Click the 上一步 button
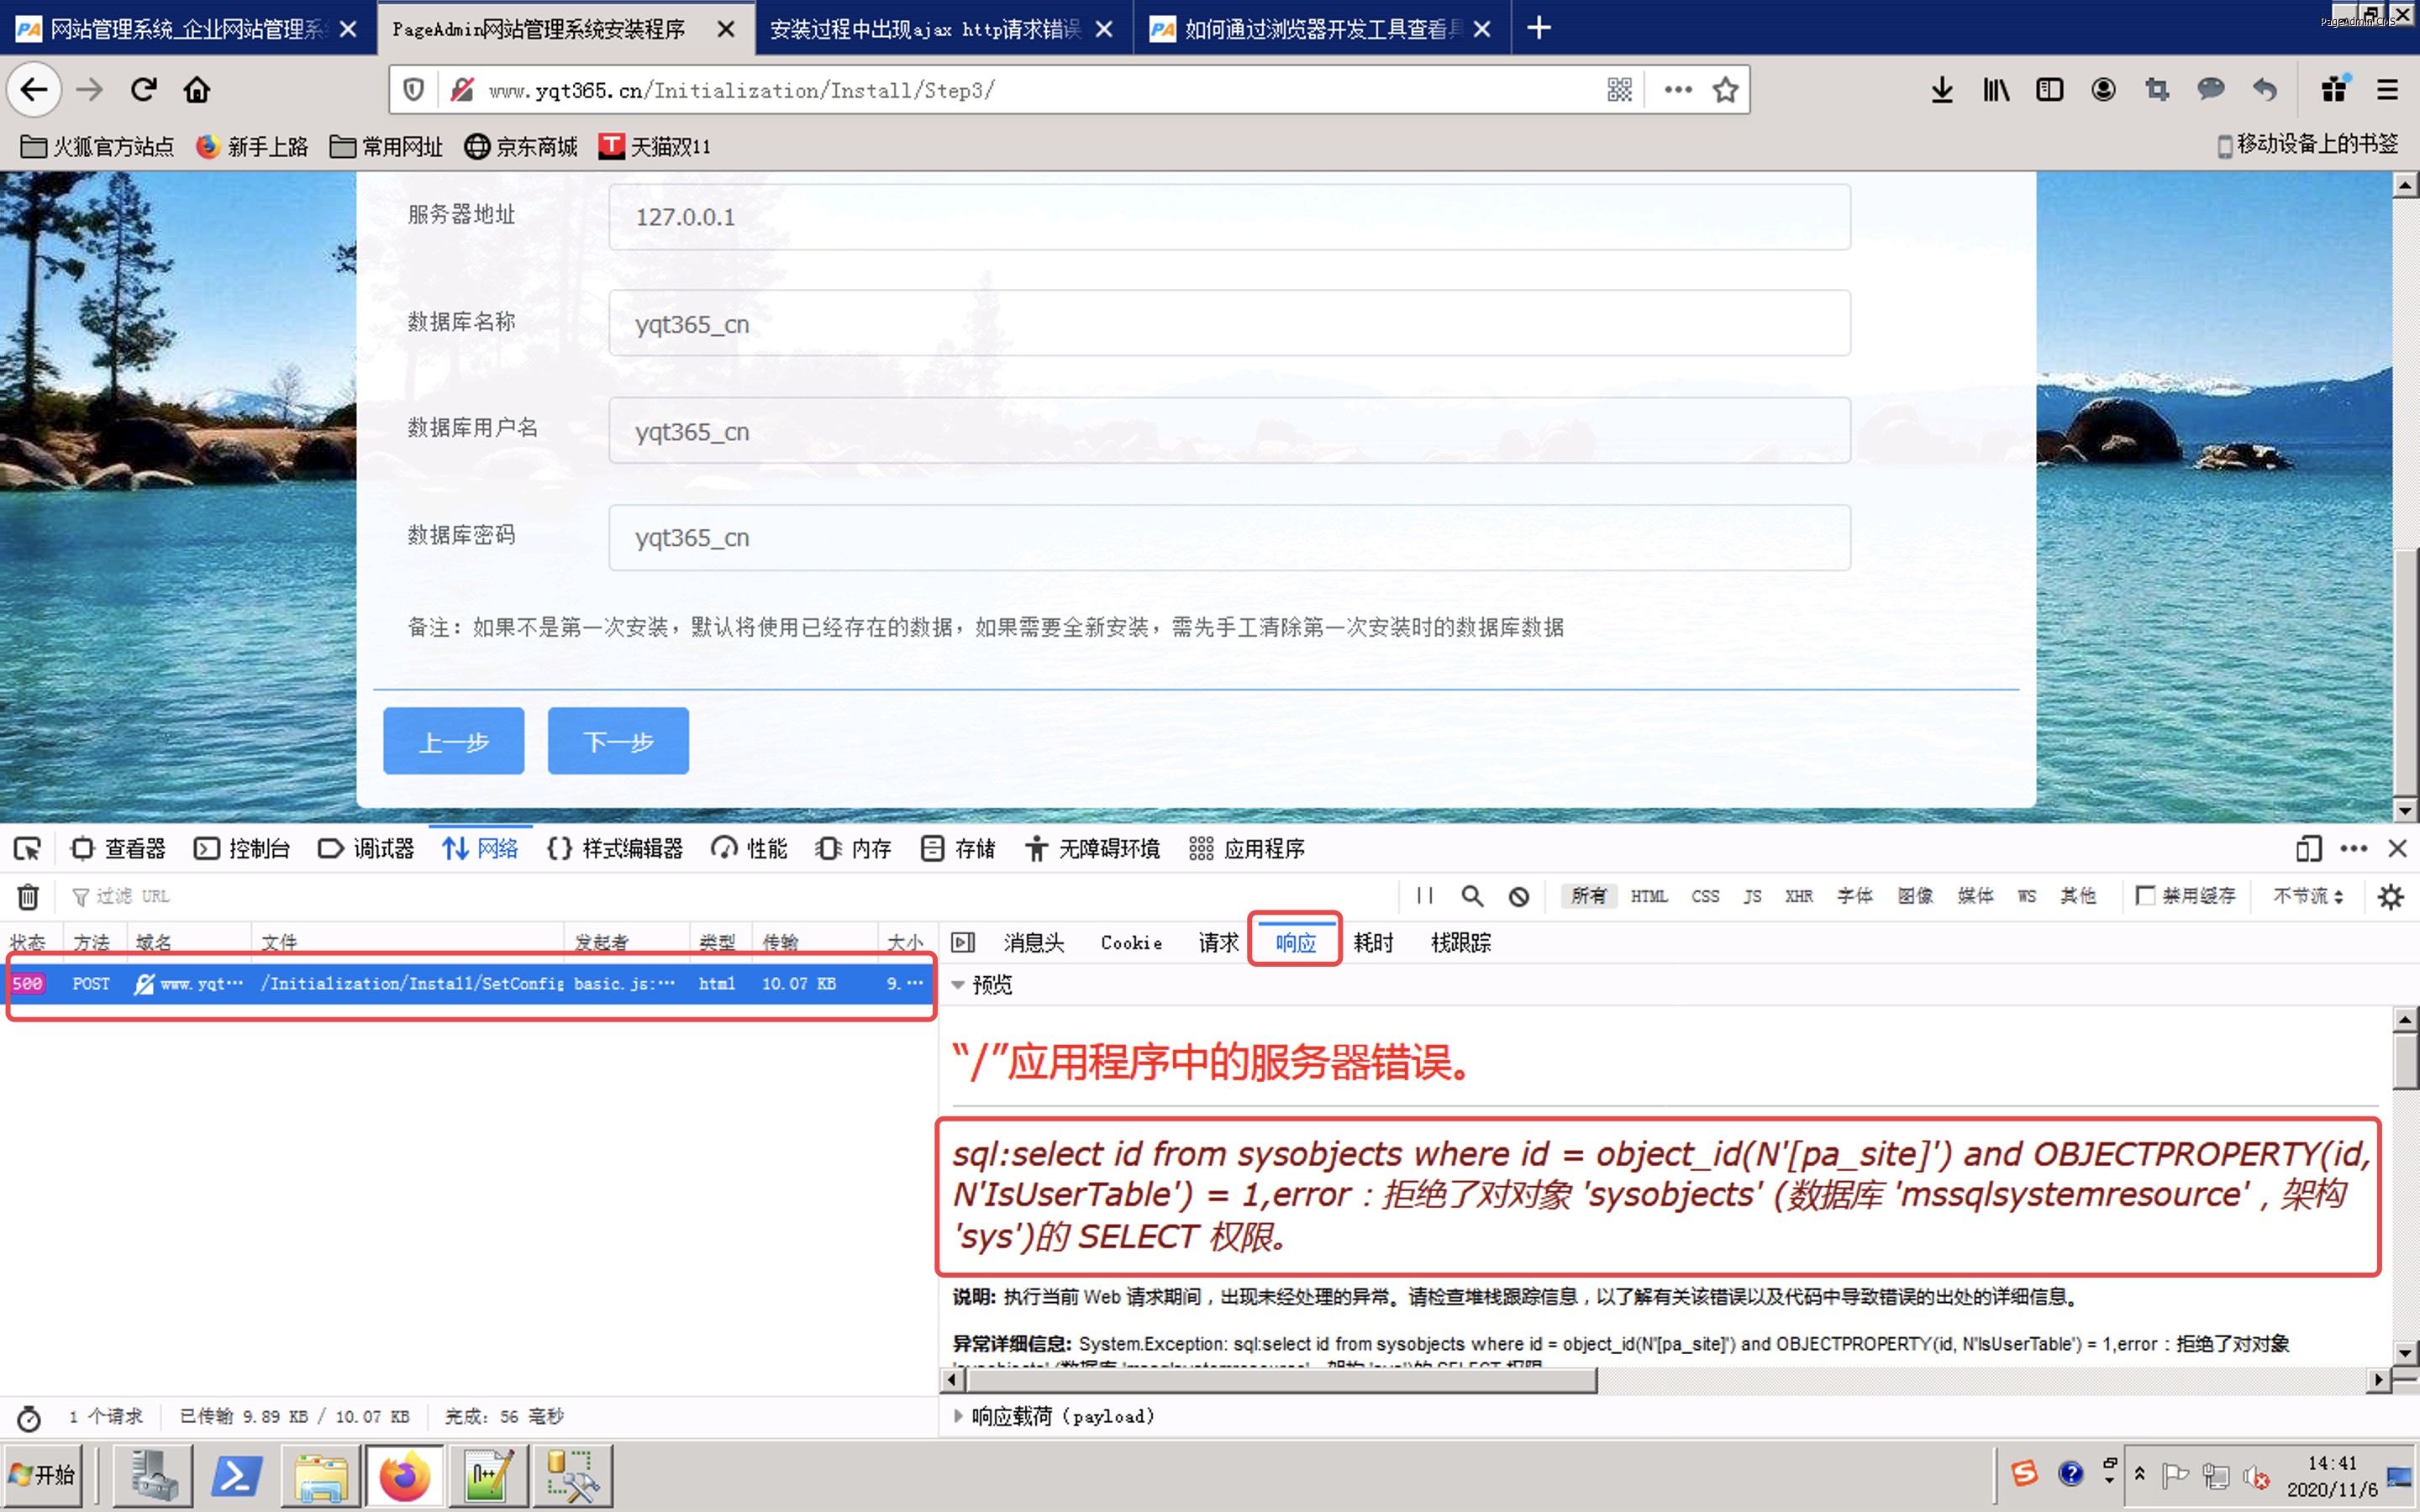Screen dimensions: 2420x1512 pyautogui.click(x=453, y=741)
